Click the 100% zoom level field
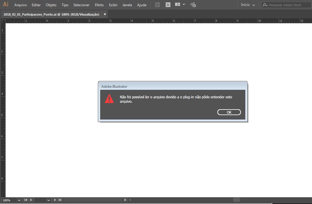The width and height of the screenshot is (312, 204). coord(9,200)
